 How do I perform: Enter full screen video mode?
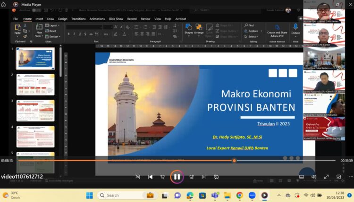326,177
